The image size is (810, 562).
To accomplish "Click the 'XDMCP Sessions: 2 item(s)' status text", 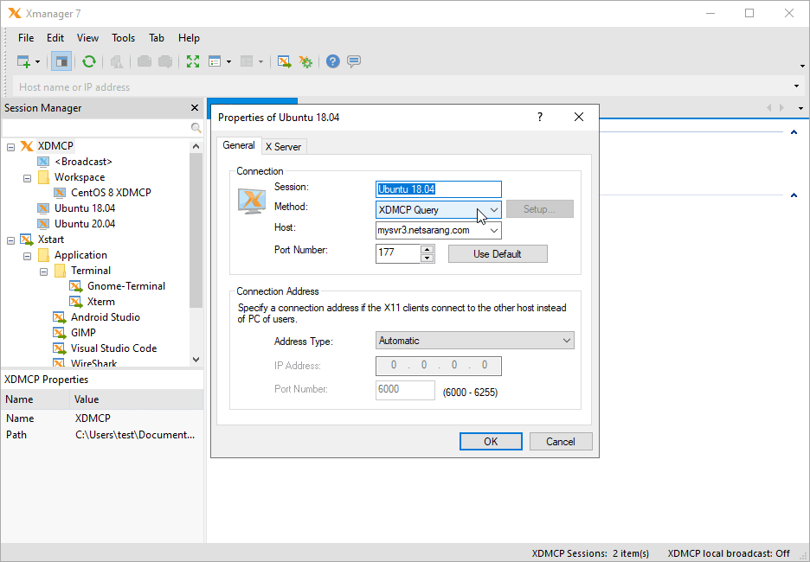I will pyautogui.click(x=590, y=553).
